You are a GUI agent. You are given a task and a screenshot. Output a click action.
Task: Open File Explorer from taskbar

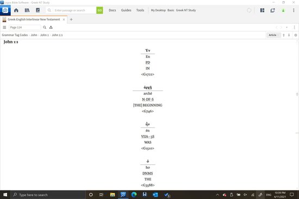coord(113,195)
